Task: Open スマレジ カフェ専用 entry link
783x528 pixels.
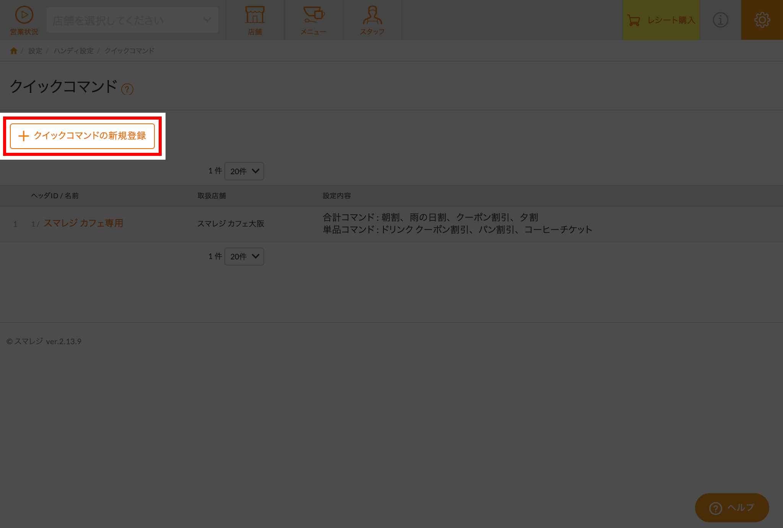Action: coord(83,223)
